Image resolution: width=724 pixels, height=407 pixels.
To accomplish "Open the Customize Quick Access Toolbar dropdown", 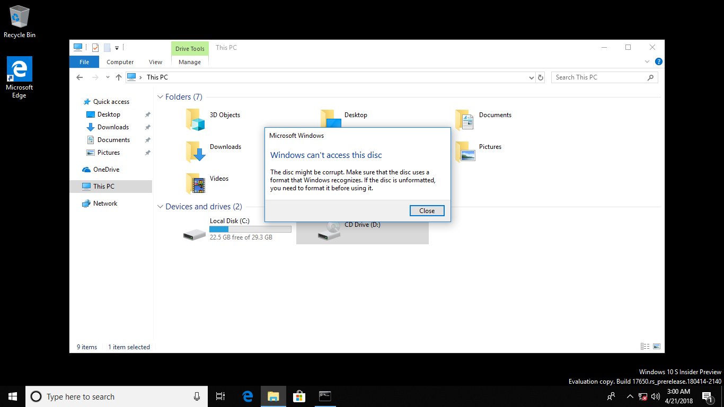I will [x=117, y=48].
